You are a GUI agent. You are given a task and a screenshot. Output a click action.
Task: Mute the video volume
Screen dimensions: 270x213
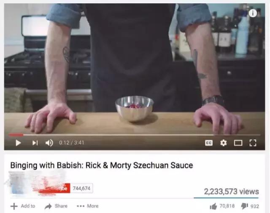[49, 143]
